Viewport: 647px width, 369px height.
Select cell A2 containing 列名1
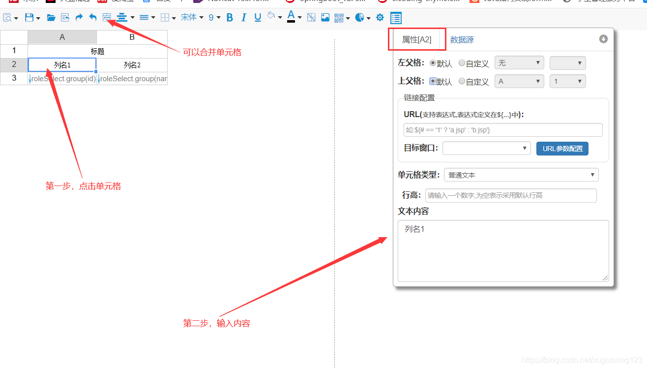pyautogui.click(x=62, y=65)
